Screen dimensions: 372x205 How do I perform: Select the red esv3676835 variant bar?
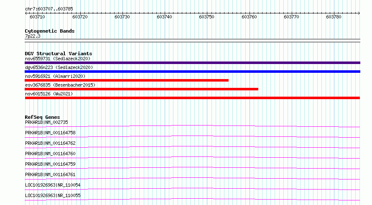pyautogui.click(x=141, y=89)
